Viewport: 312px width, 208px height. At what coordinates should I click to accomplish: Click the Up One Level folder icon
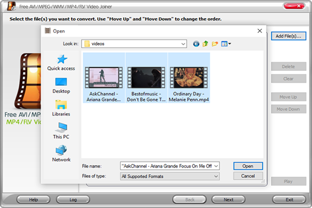pyautogui.click(x=205, y=44)
